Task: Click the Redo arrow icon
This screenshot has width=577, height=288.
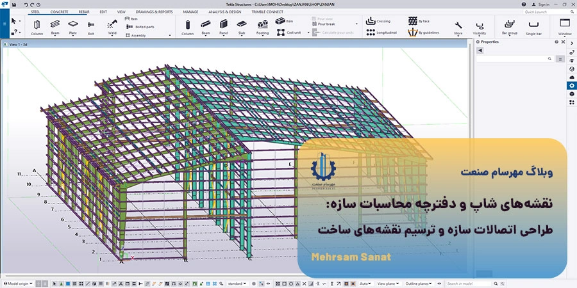Action: tap(32, 4)
